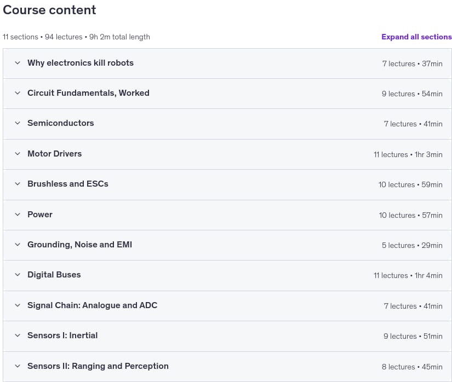This screenshot has height=382, width=452.
Task: Open the Motor Drivers chevron
Action: coord(18,154)
